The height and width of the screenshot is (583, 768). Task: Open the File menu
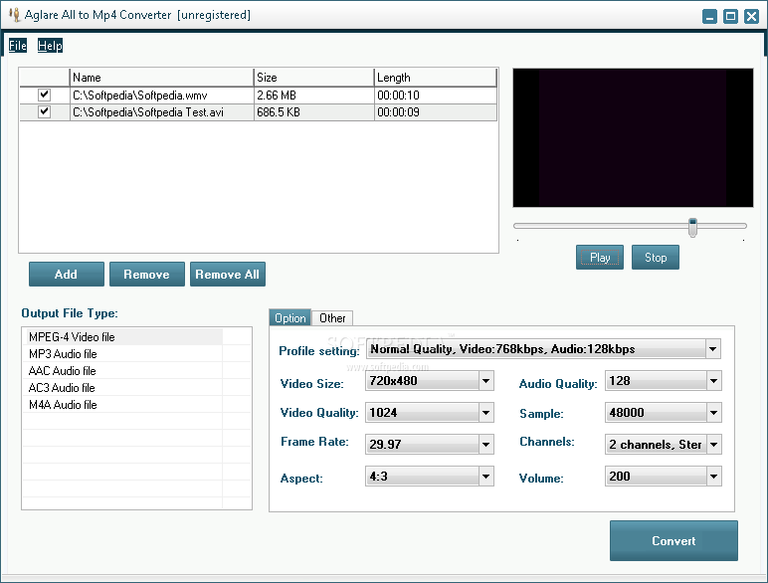point(18,46)
